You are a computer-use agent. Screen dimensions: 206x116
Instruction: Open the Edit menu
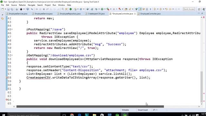click(x=7, y=5)
